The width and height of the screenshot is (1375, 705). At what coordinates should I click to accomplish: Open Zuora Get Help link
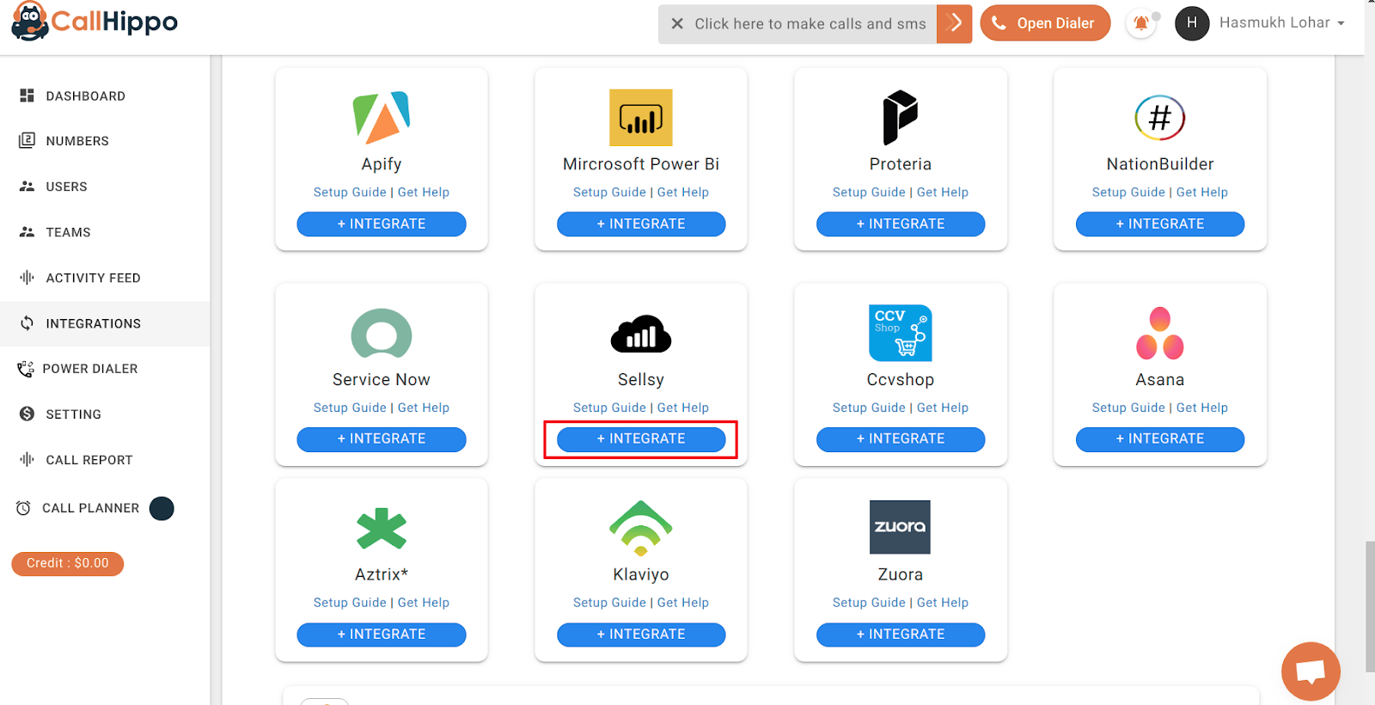click(x=943, y=603)
